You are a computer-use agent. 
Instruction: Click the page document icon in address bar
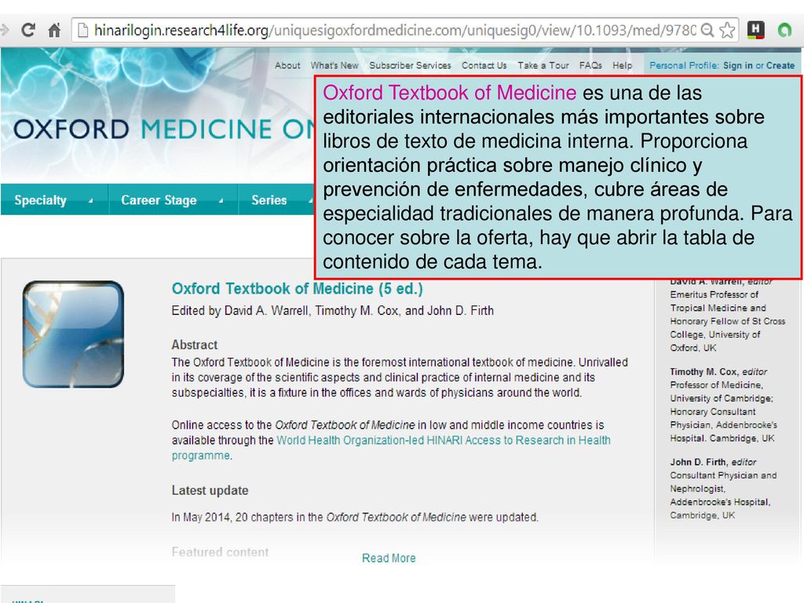tap(82, 31)
